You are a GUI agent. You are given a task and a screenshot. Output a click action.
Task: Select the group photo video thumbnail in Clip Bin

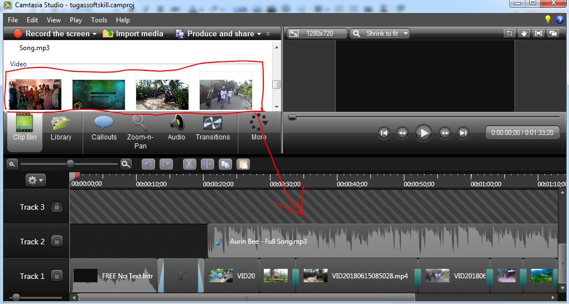(x=35, y=94)
